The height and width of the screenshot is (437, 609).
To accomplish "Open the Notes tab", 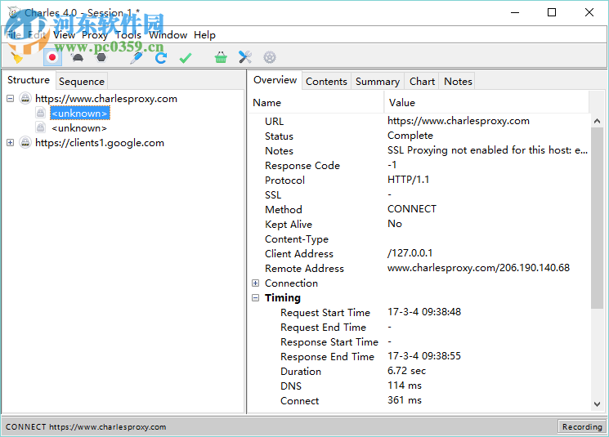I will coord(458,82).
